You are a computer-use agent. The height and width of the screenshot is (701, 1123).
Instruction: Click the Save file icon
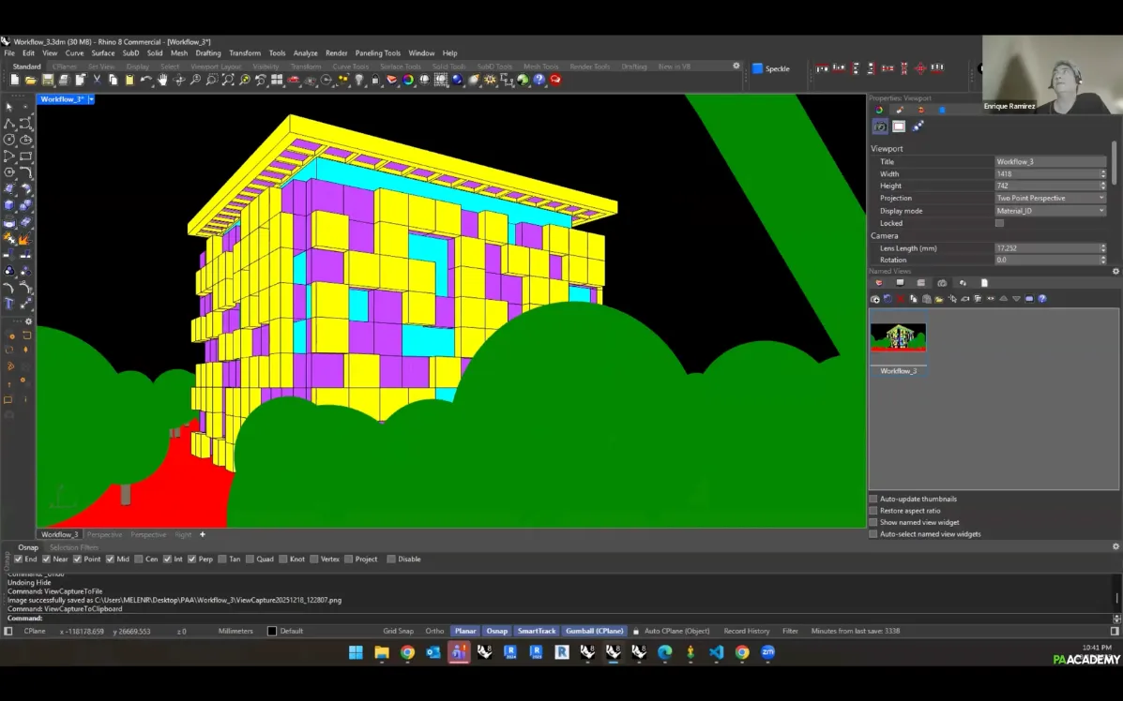(x=47, y=81)
